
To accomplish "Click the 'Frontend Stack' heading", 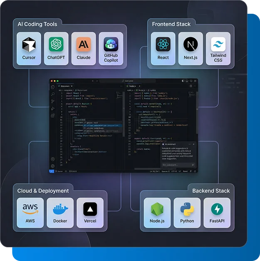I will coord(171,24).
